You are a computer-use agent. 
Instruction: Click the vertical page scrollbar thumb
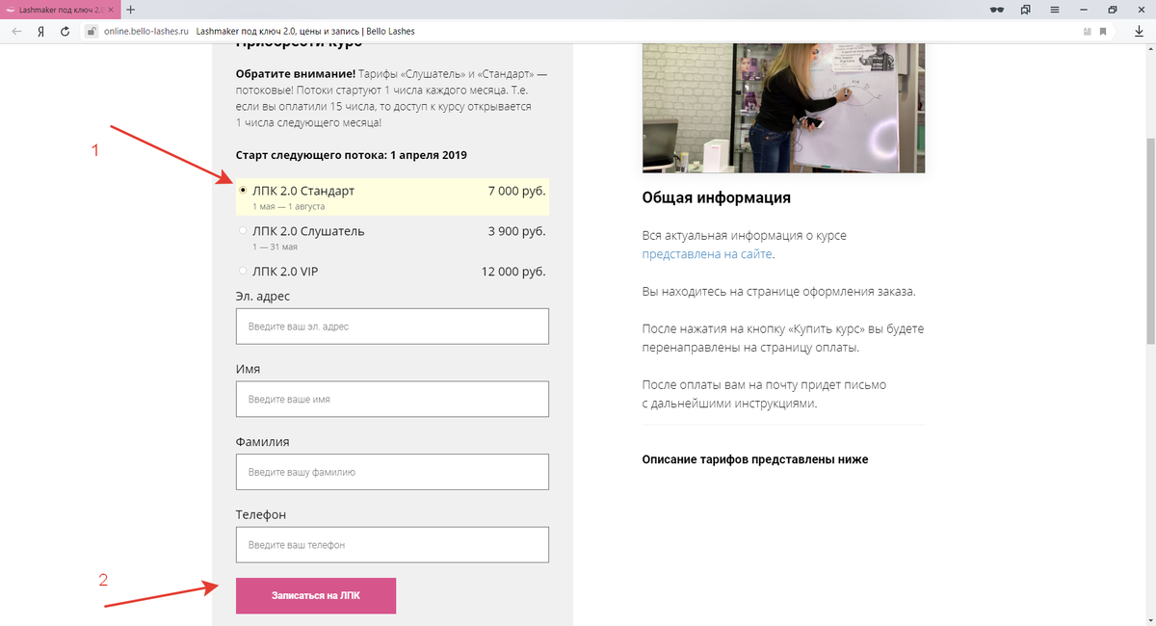[x=1149, y=241]
